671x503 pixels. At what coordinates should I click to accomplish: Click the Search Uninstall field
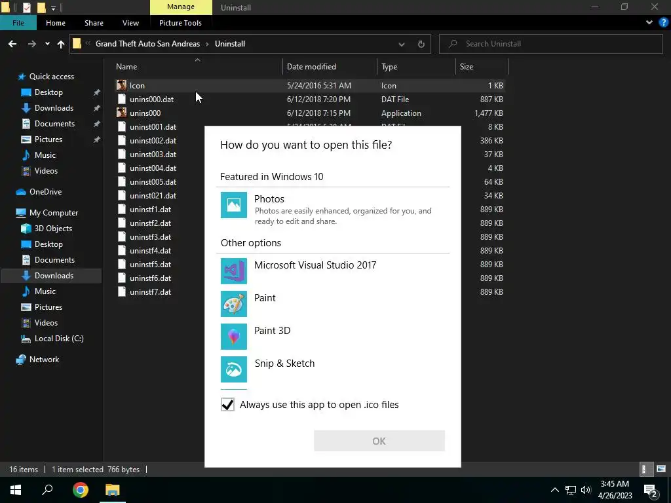pyautogui.click(x=551, y=44)
